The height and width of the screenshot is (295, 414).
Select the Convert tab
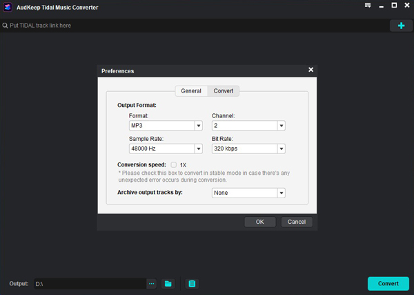224,91
